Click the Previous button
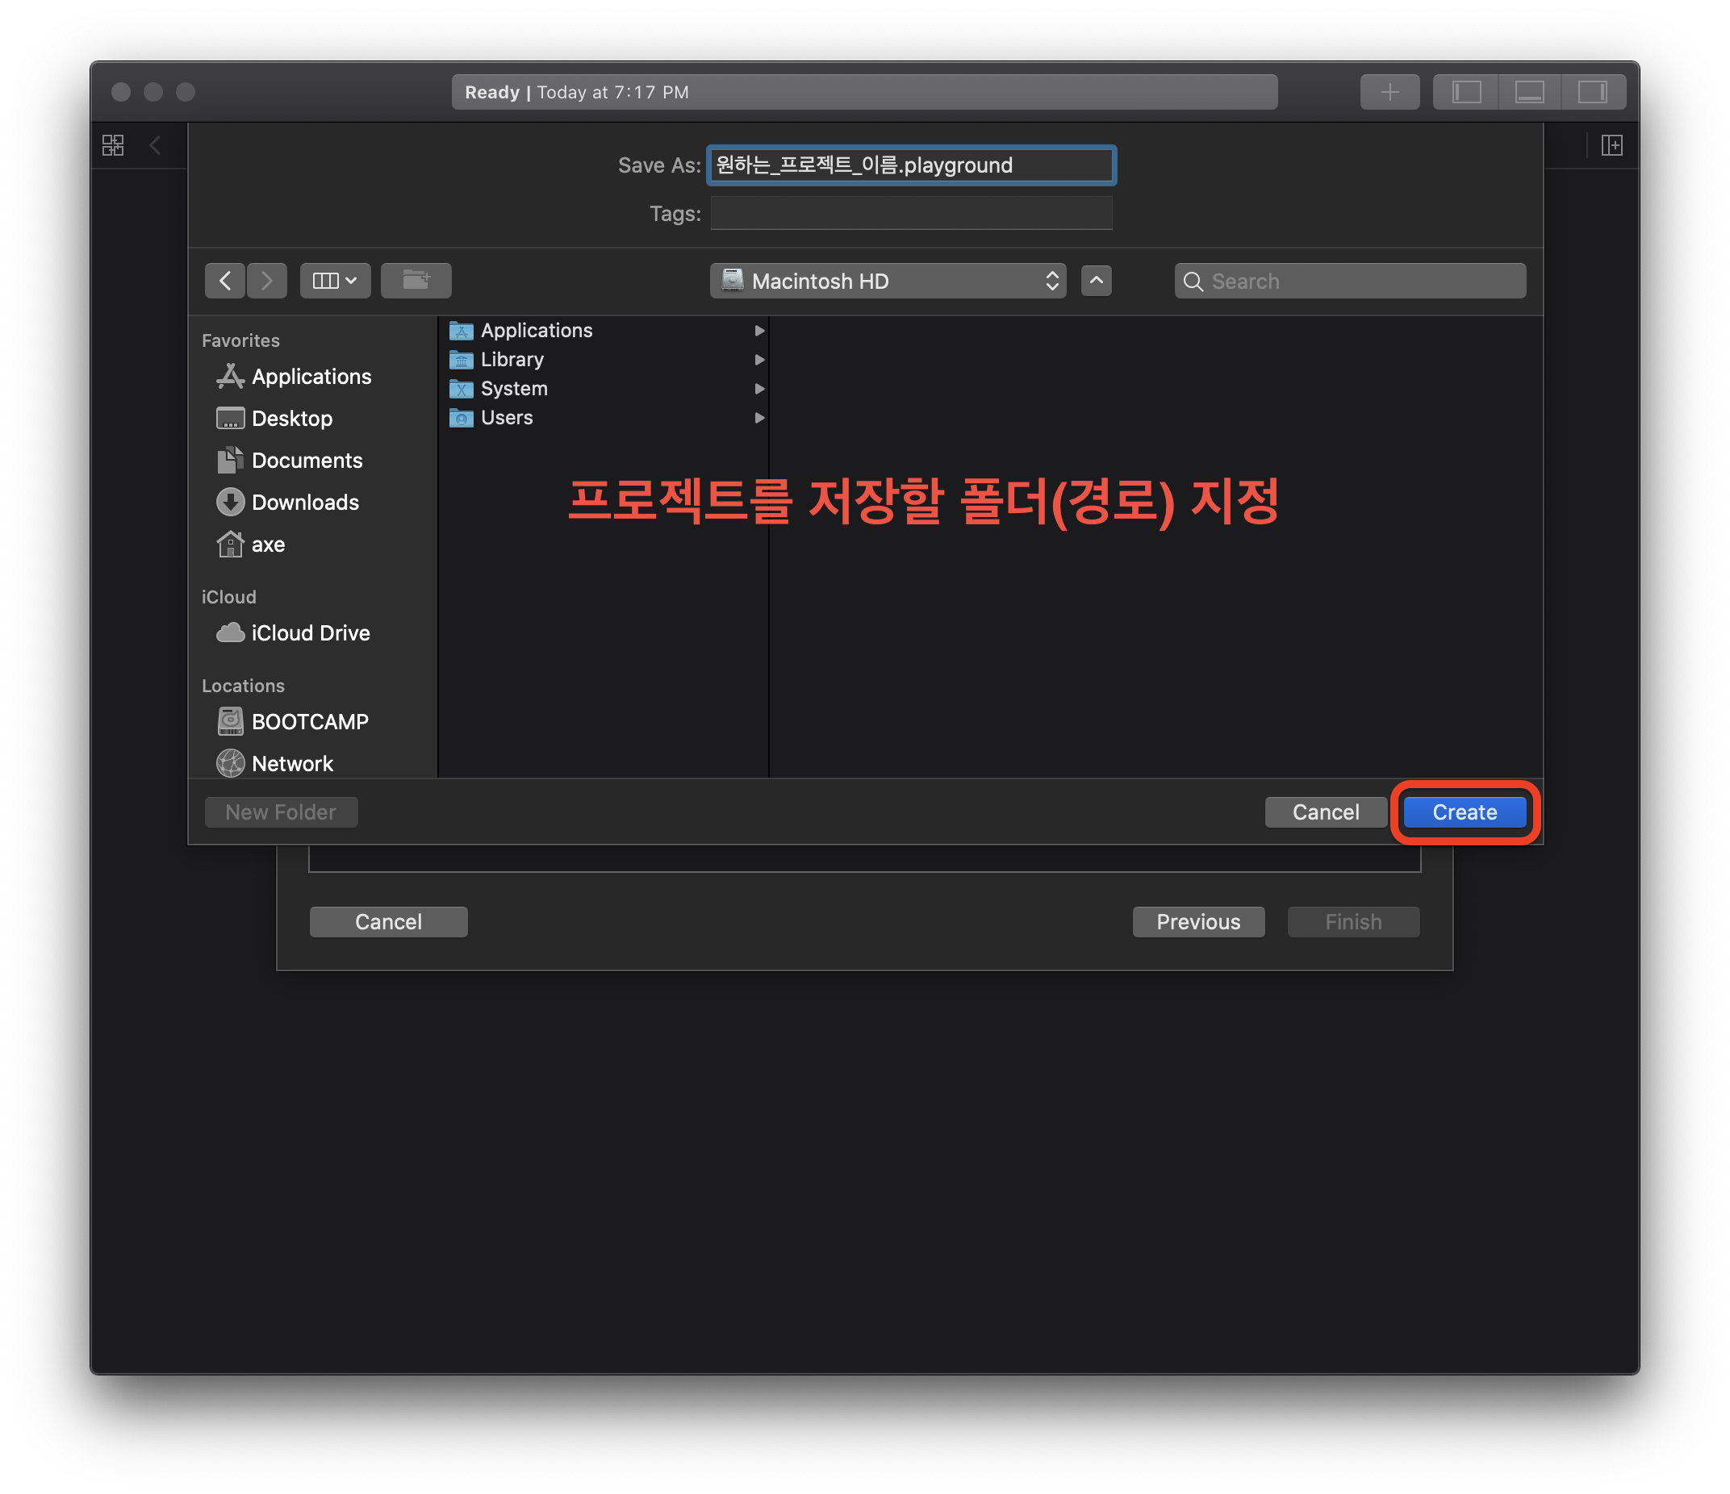1730x1494 pixels. (1197, 921)
